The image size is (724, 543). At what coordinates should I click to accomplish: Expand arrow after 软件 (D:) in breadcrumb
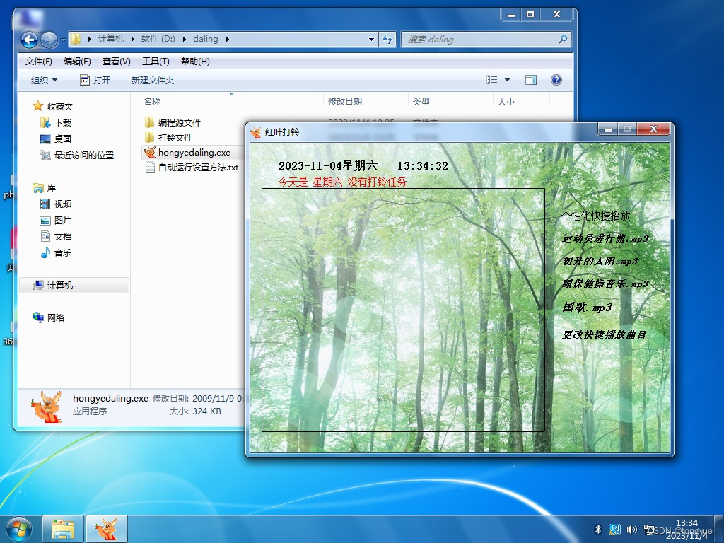[x=185, y=40]
